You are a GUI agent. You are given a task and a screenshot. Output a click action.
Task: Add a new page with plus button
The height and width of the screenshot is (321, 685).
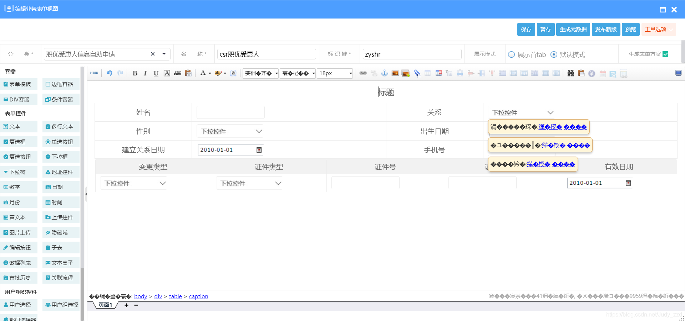click(x=126, y=305)
